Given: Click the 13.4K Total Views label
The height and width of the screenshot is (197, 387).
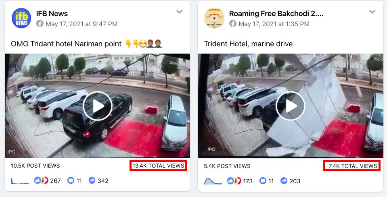Looking at the screenshot, I should click(x=158, y=166).
